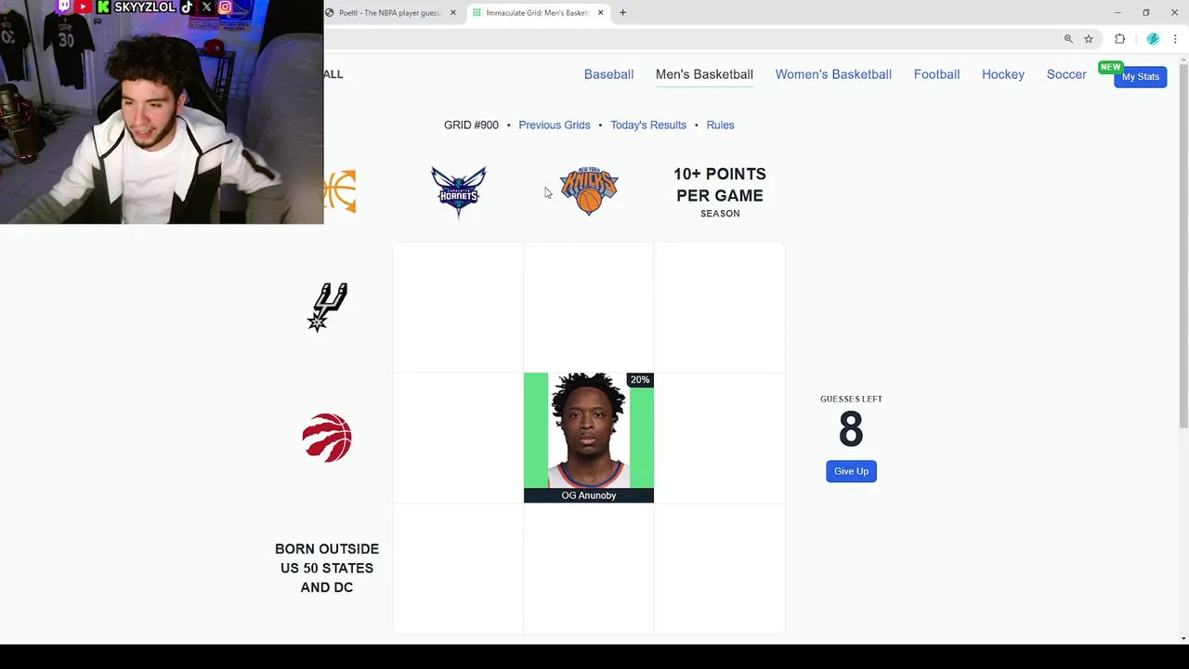Click the Born Outside US 50 States label
The height and width of the screenshot is (669, 1189).
tap(327, 568)
